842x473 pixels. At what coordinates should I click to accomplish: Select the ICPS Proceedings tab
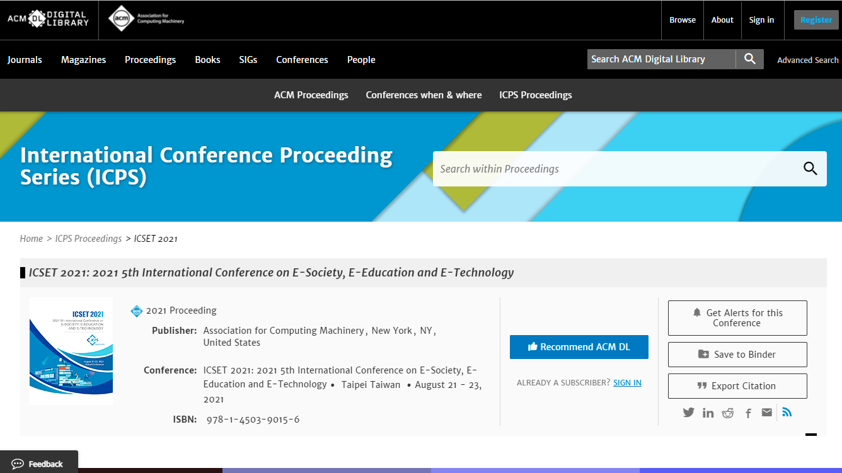tap(536, 95)
